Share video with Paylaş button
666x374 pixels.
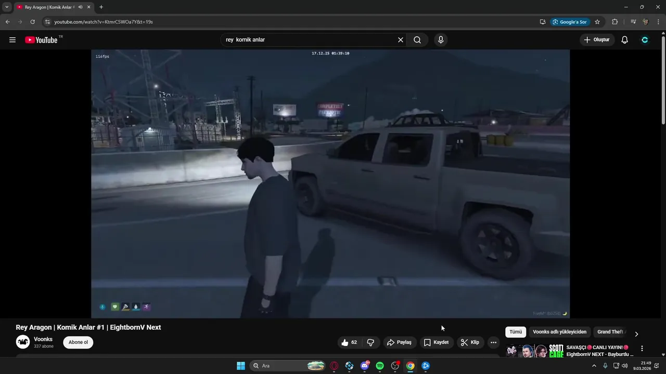coord(400,342)
